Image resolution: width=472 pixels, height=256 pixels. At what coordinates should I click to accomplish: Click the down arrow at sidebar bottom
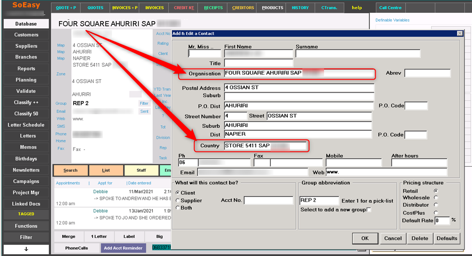tap(26, 249)
